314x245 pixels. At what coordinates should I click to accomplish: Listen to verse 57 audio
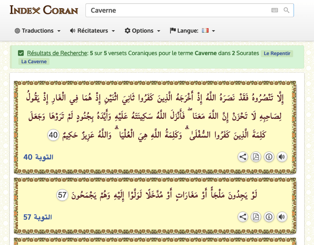pyautogui.click(x=282, y=217)
